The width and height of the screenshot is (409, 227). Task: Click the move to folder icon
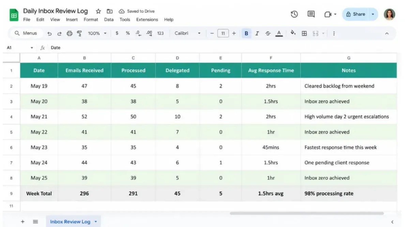[109, 11]
